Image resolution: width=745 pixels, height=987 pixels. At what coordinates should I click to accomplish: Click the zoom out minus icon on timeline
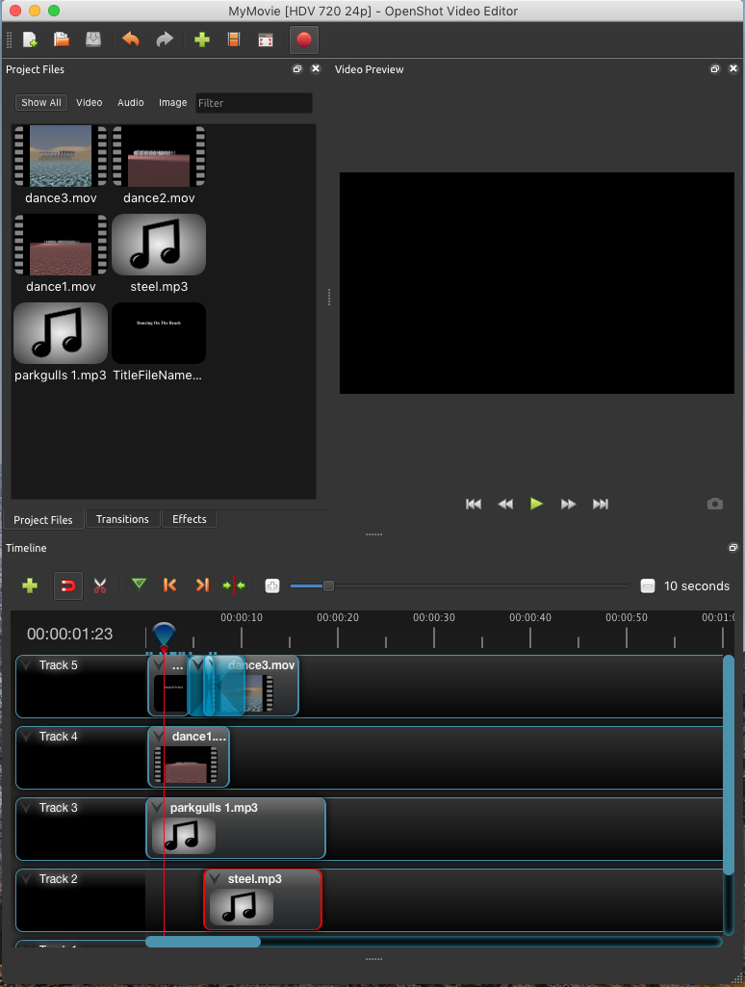point(648,586)
